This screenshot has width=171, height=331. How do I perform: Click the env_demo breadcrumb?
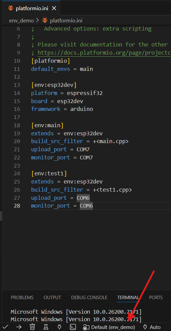(x=21, y=20)
